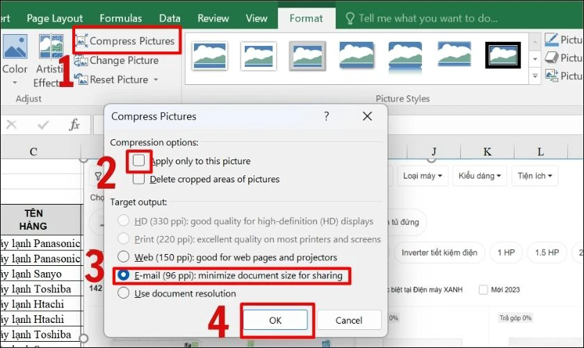Apply the third grey-framed picture style
584x348 pixels.
coord(307,56)
